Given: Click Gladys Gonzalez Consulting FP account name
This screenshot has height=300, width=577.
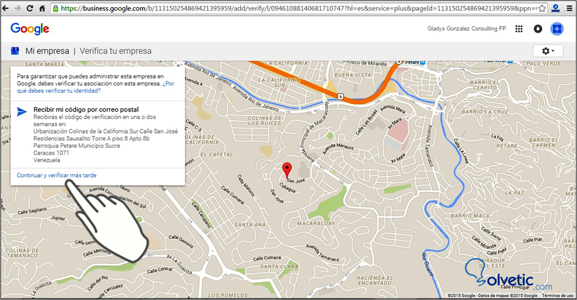Looking at the screenshot, I should pos(467,28).
